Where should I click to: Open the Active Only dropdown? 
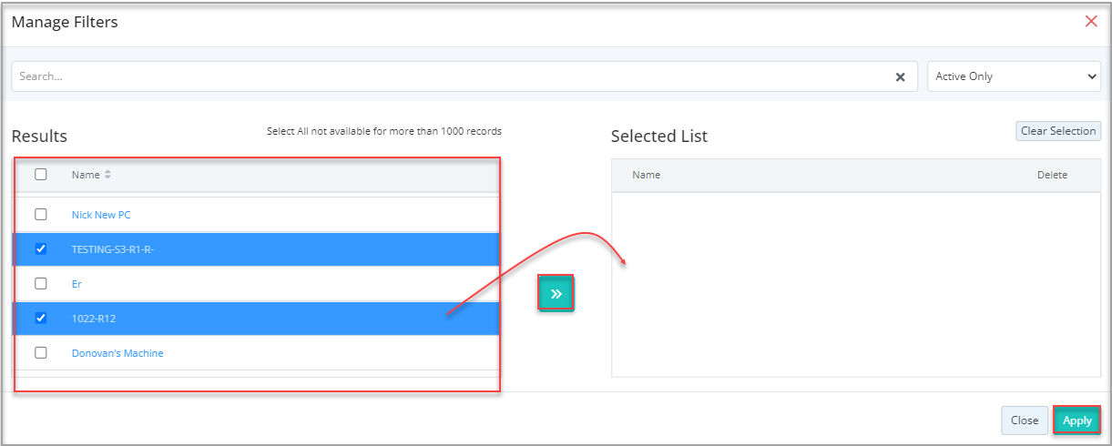pos(1015,76)
